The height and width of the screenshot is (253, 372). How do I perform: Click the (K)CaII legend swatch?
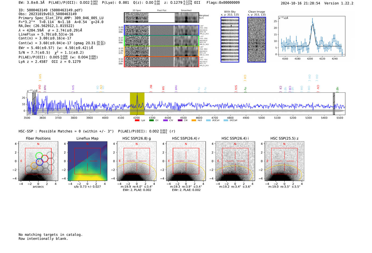208,120
